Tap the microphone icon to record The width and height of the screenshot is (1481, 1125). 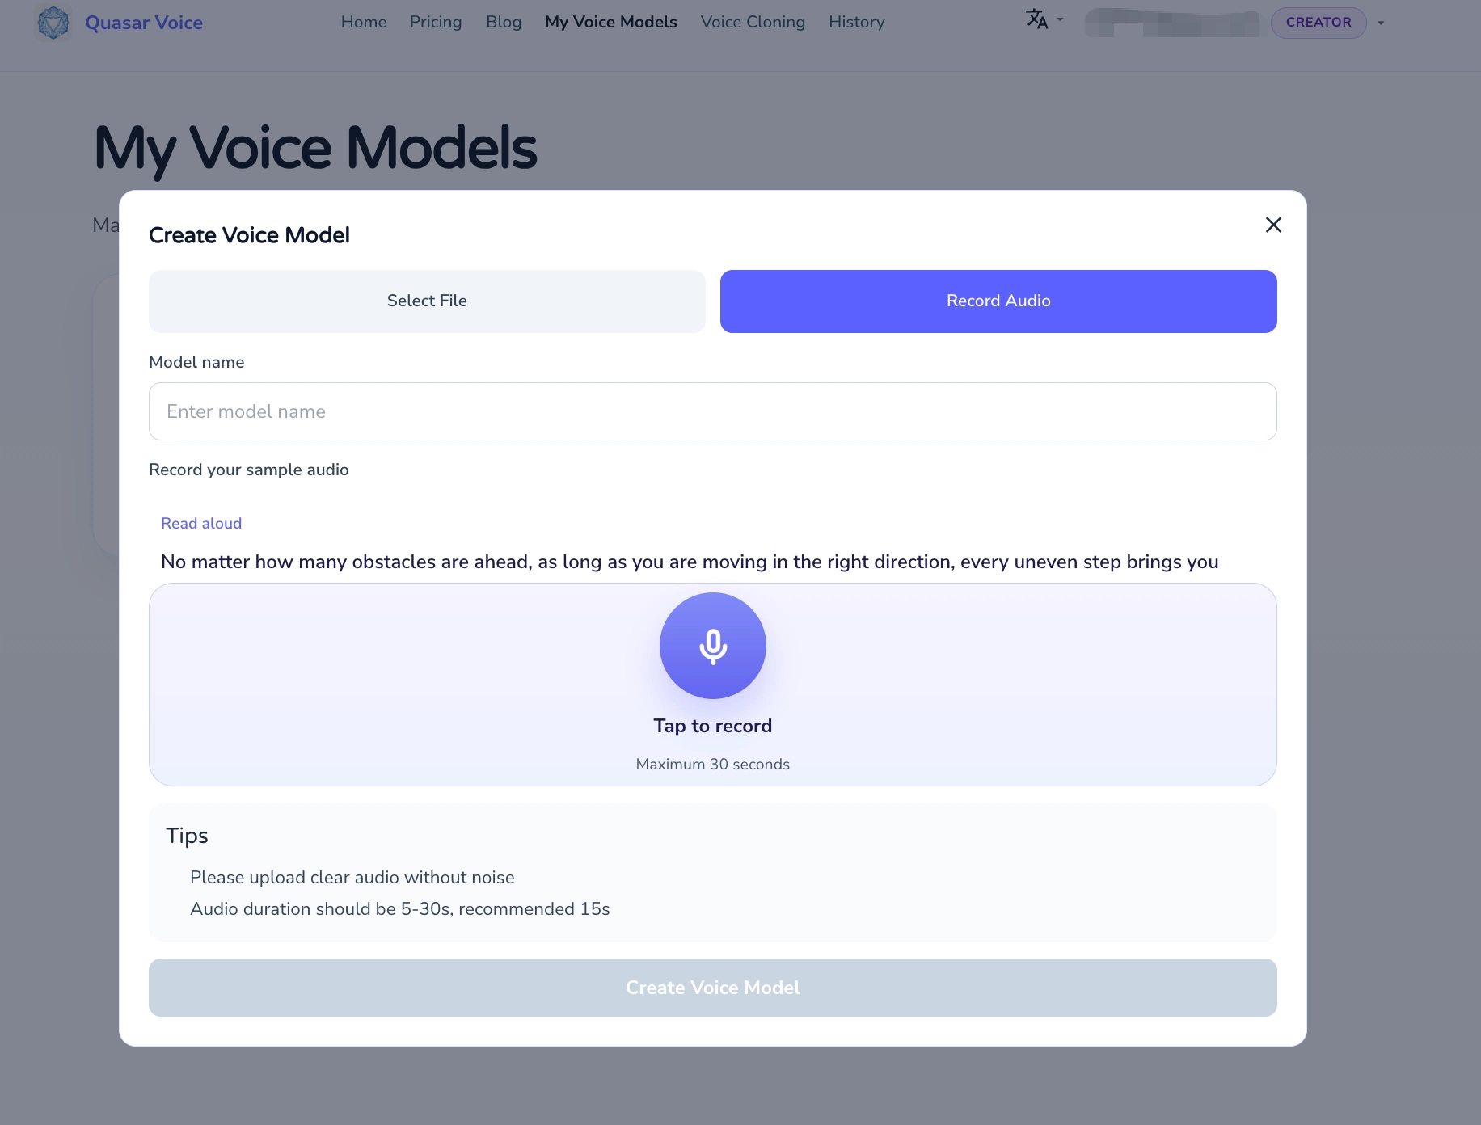[x=712, y=646]
